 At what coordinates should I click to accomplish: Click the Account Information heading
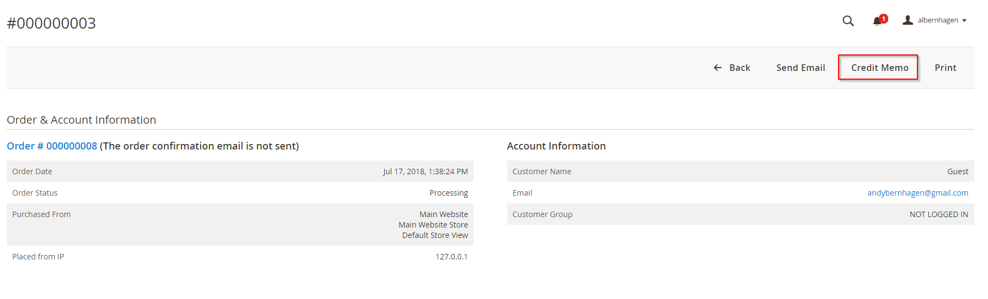tap(556, 146)
